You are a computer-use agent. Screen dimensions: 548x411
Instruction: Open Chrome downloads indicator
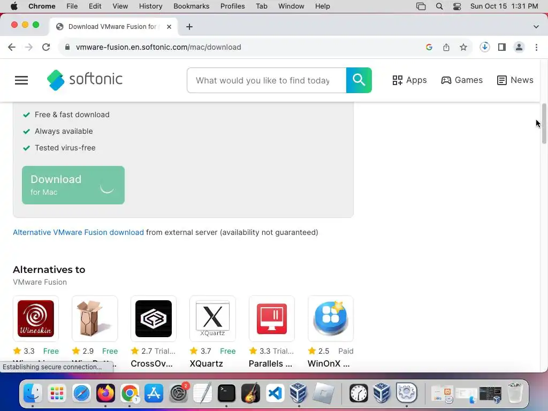484,47
